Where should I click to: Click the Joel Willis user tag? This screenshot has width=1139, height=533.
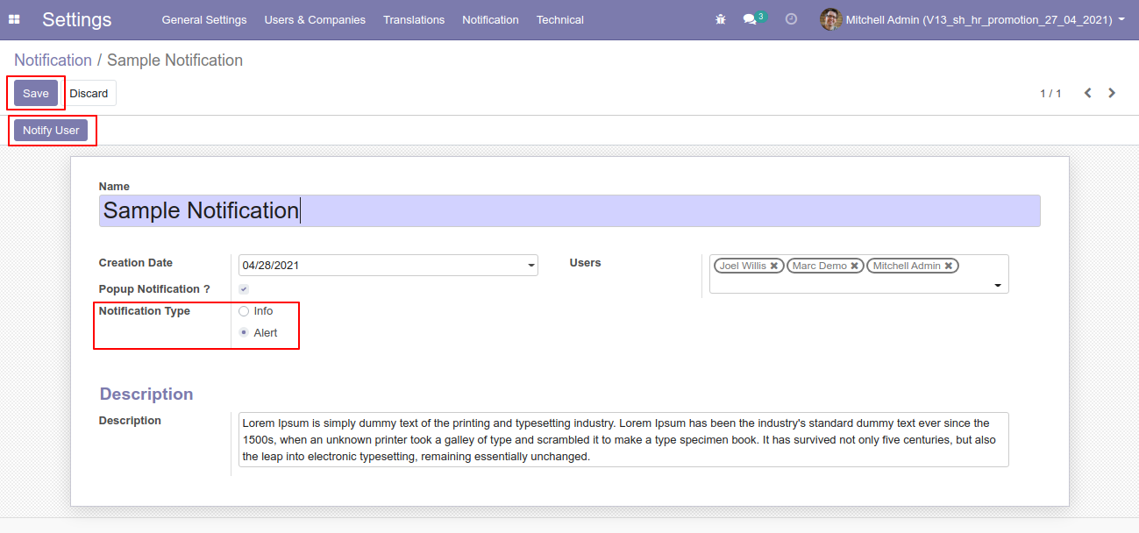tap(748, 266)
